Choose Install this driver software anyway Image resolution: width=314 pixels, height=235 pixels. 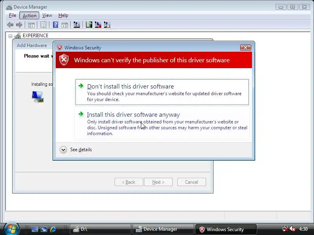click(x=162, y=123)
